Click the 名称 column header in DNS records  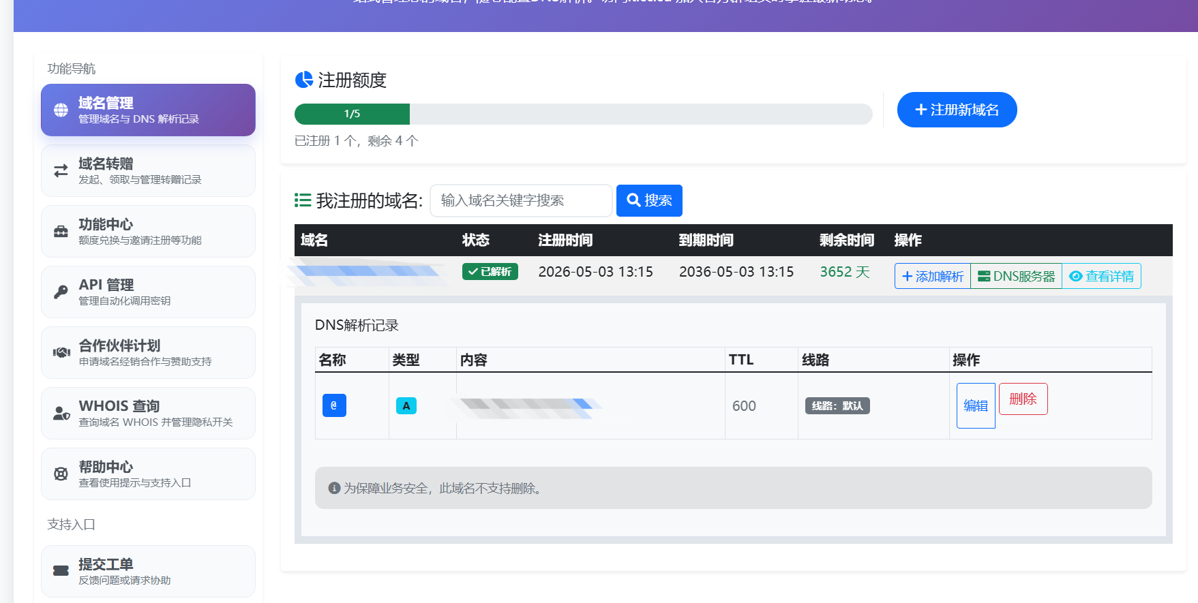click(333, 360)
